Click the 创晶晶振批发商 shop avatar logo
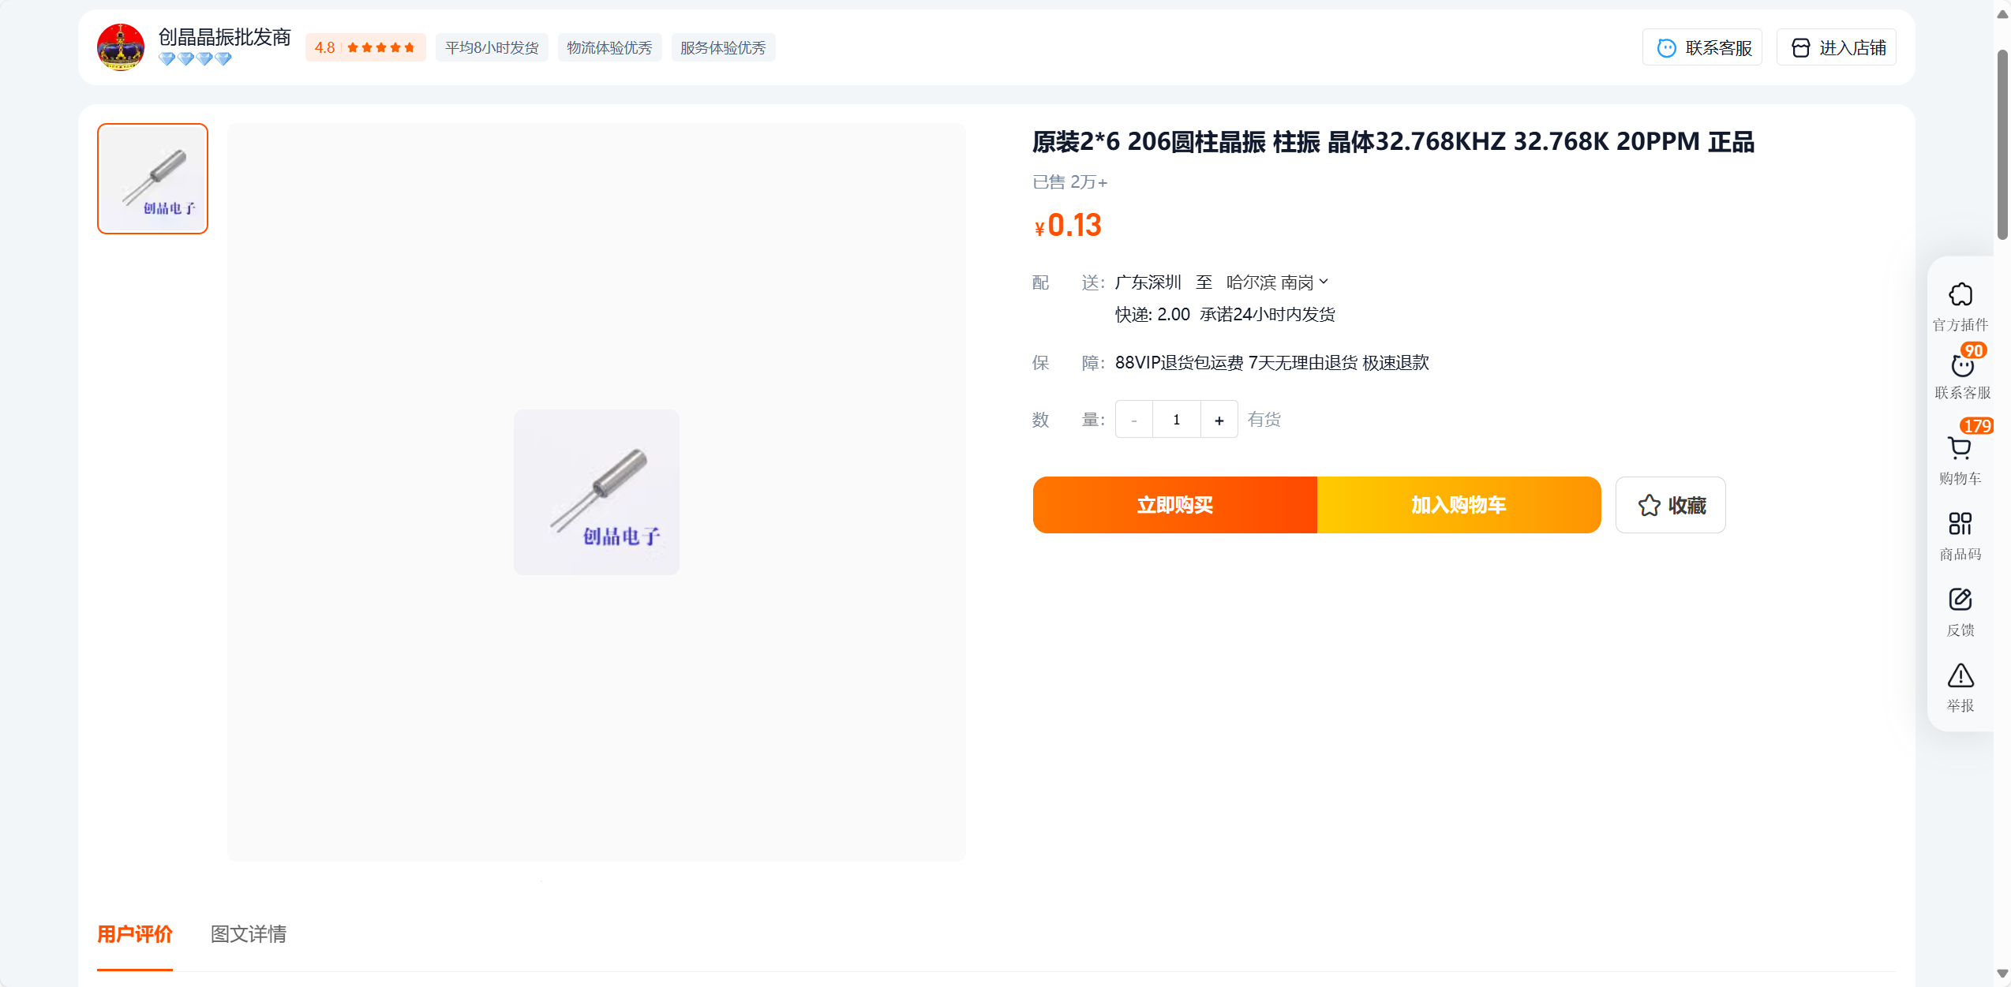This screenshot has height=987, width=2011. (x=121, y=47)
